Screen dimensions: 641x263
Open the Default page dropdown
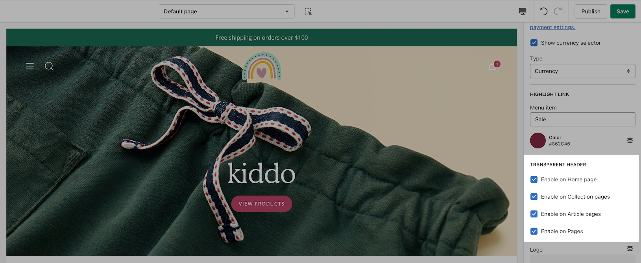226,11
